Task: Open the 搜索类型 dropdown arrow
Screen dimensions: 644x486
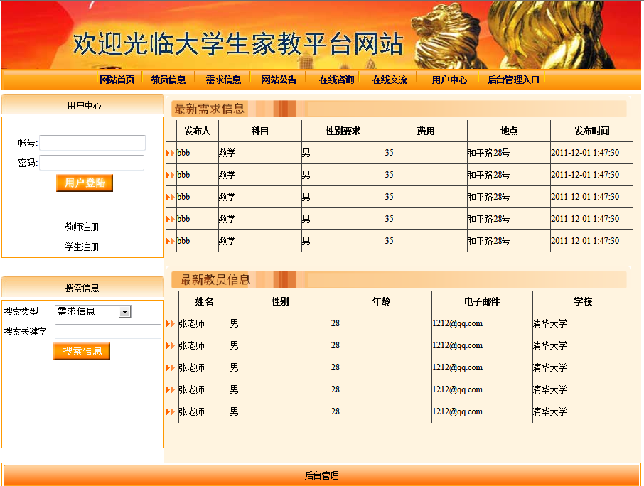Action: tap(125, 311)
